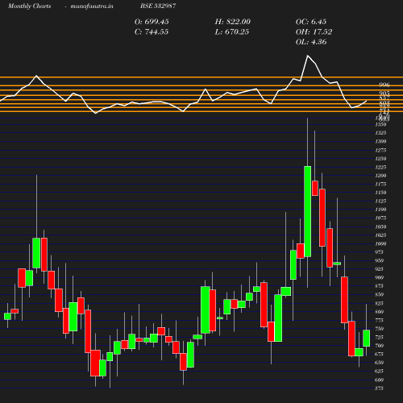Click the 1125 price axis label
This screenshot has width=403, height=403.
pyautogui.click(x=380, y=201)
